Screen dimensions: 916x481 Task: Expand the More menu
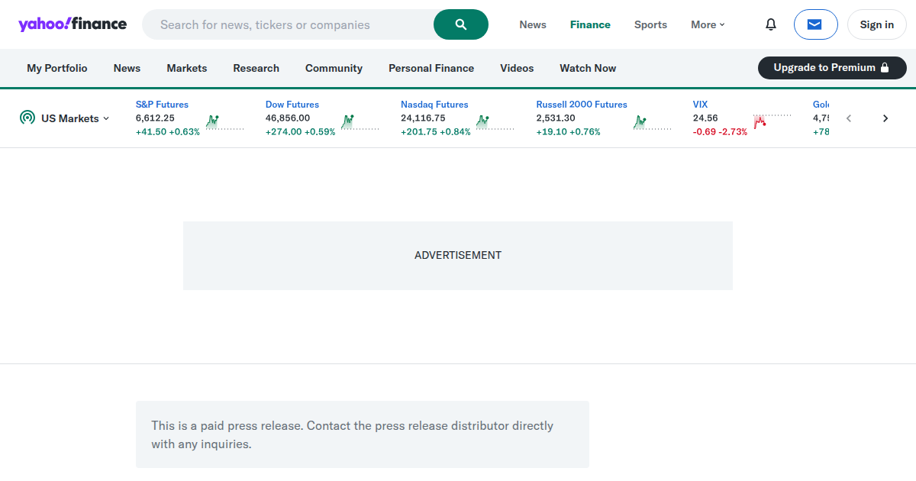708,24
